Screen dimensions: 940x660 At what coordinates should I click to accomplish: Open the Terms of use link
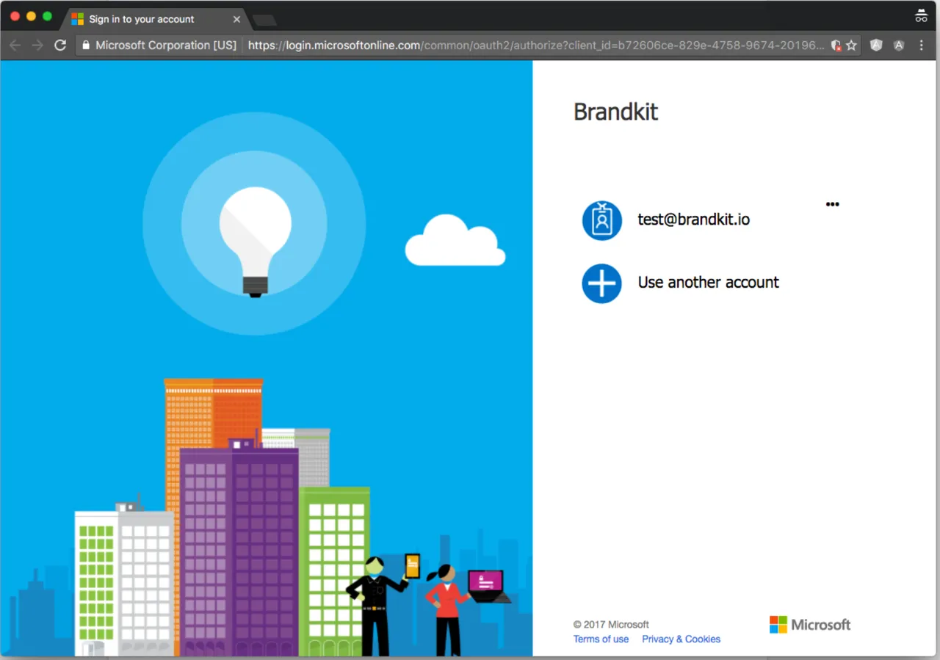tap(601, 639)
